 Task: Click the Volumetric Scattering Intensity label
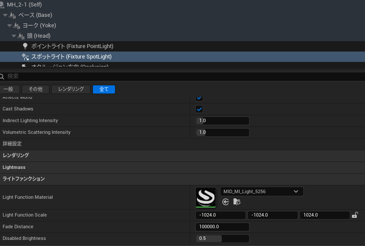coord(36,133)
